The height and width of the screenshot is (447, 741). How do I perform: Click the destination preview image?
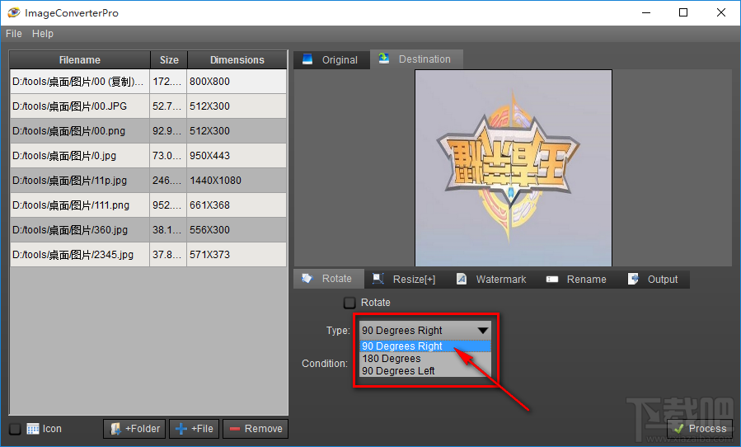pos(514,168)
